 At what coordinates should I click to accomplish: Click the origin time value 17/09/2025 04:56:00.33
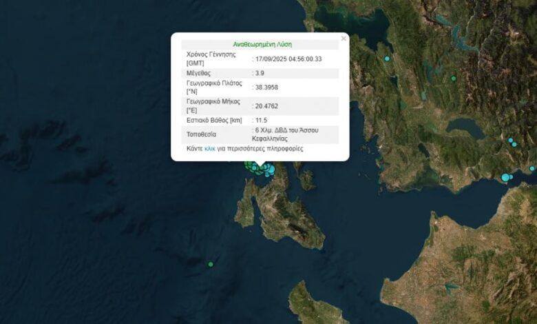pyautogui.click(x=288, y=59)
